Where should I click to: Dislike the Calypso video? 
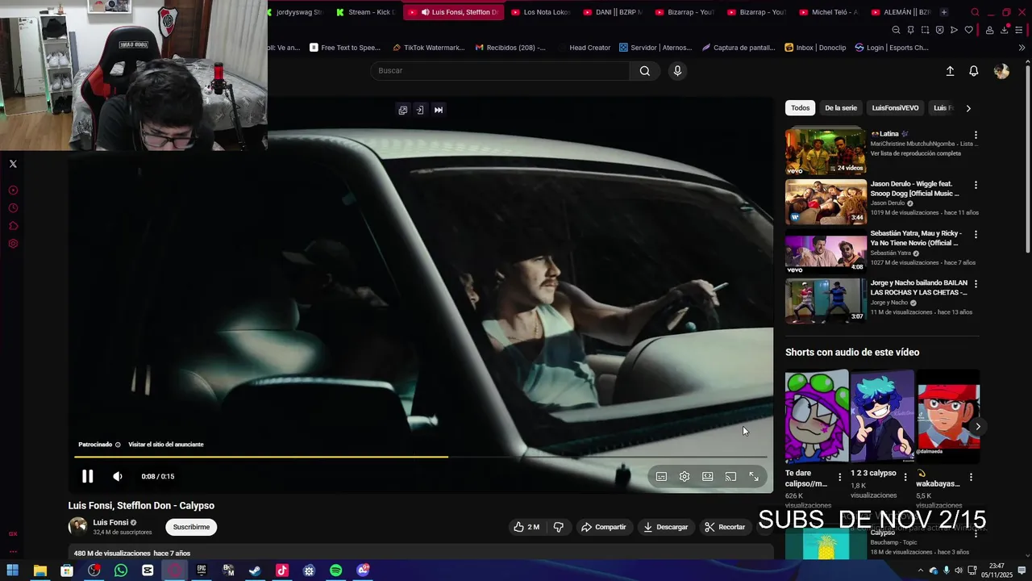(x=558, y=527)
